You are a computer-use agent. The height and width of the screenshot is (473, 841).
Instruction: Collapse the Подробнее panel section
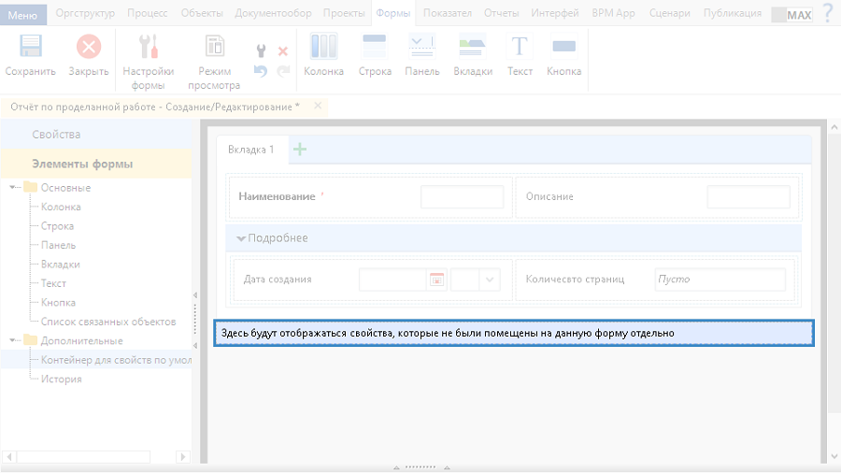point(242,238)
